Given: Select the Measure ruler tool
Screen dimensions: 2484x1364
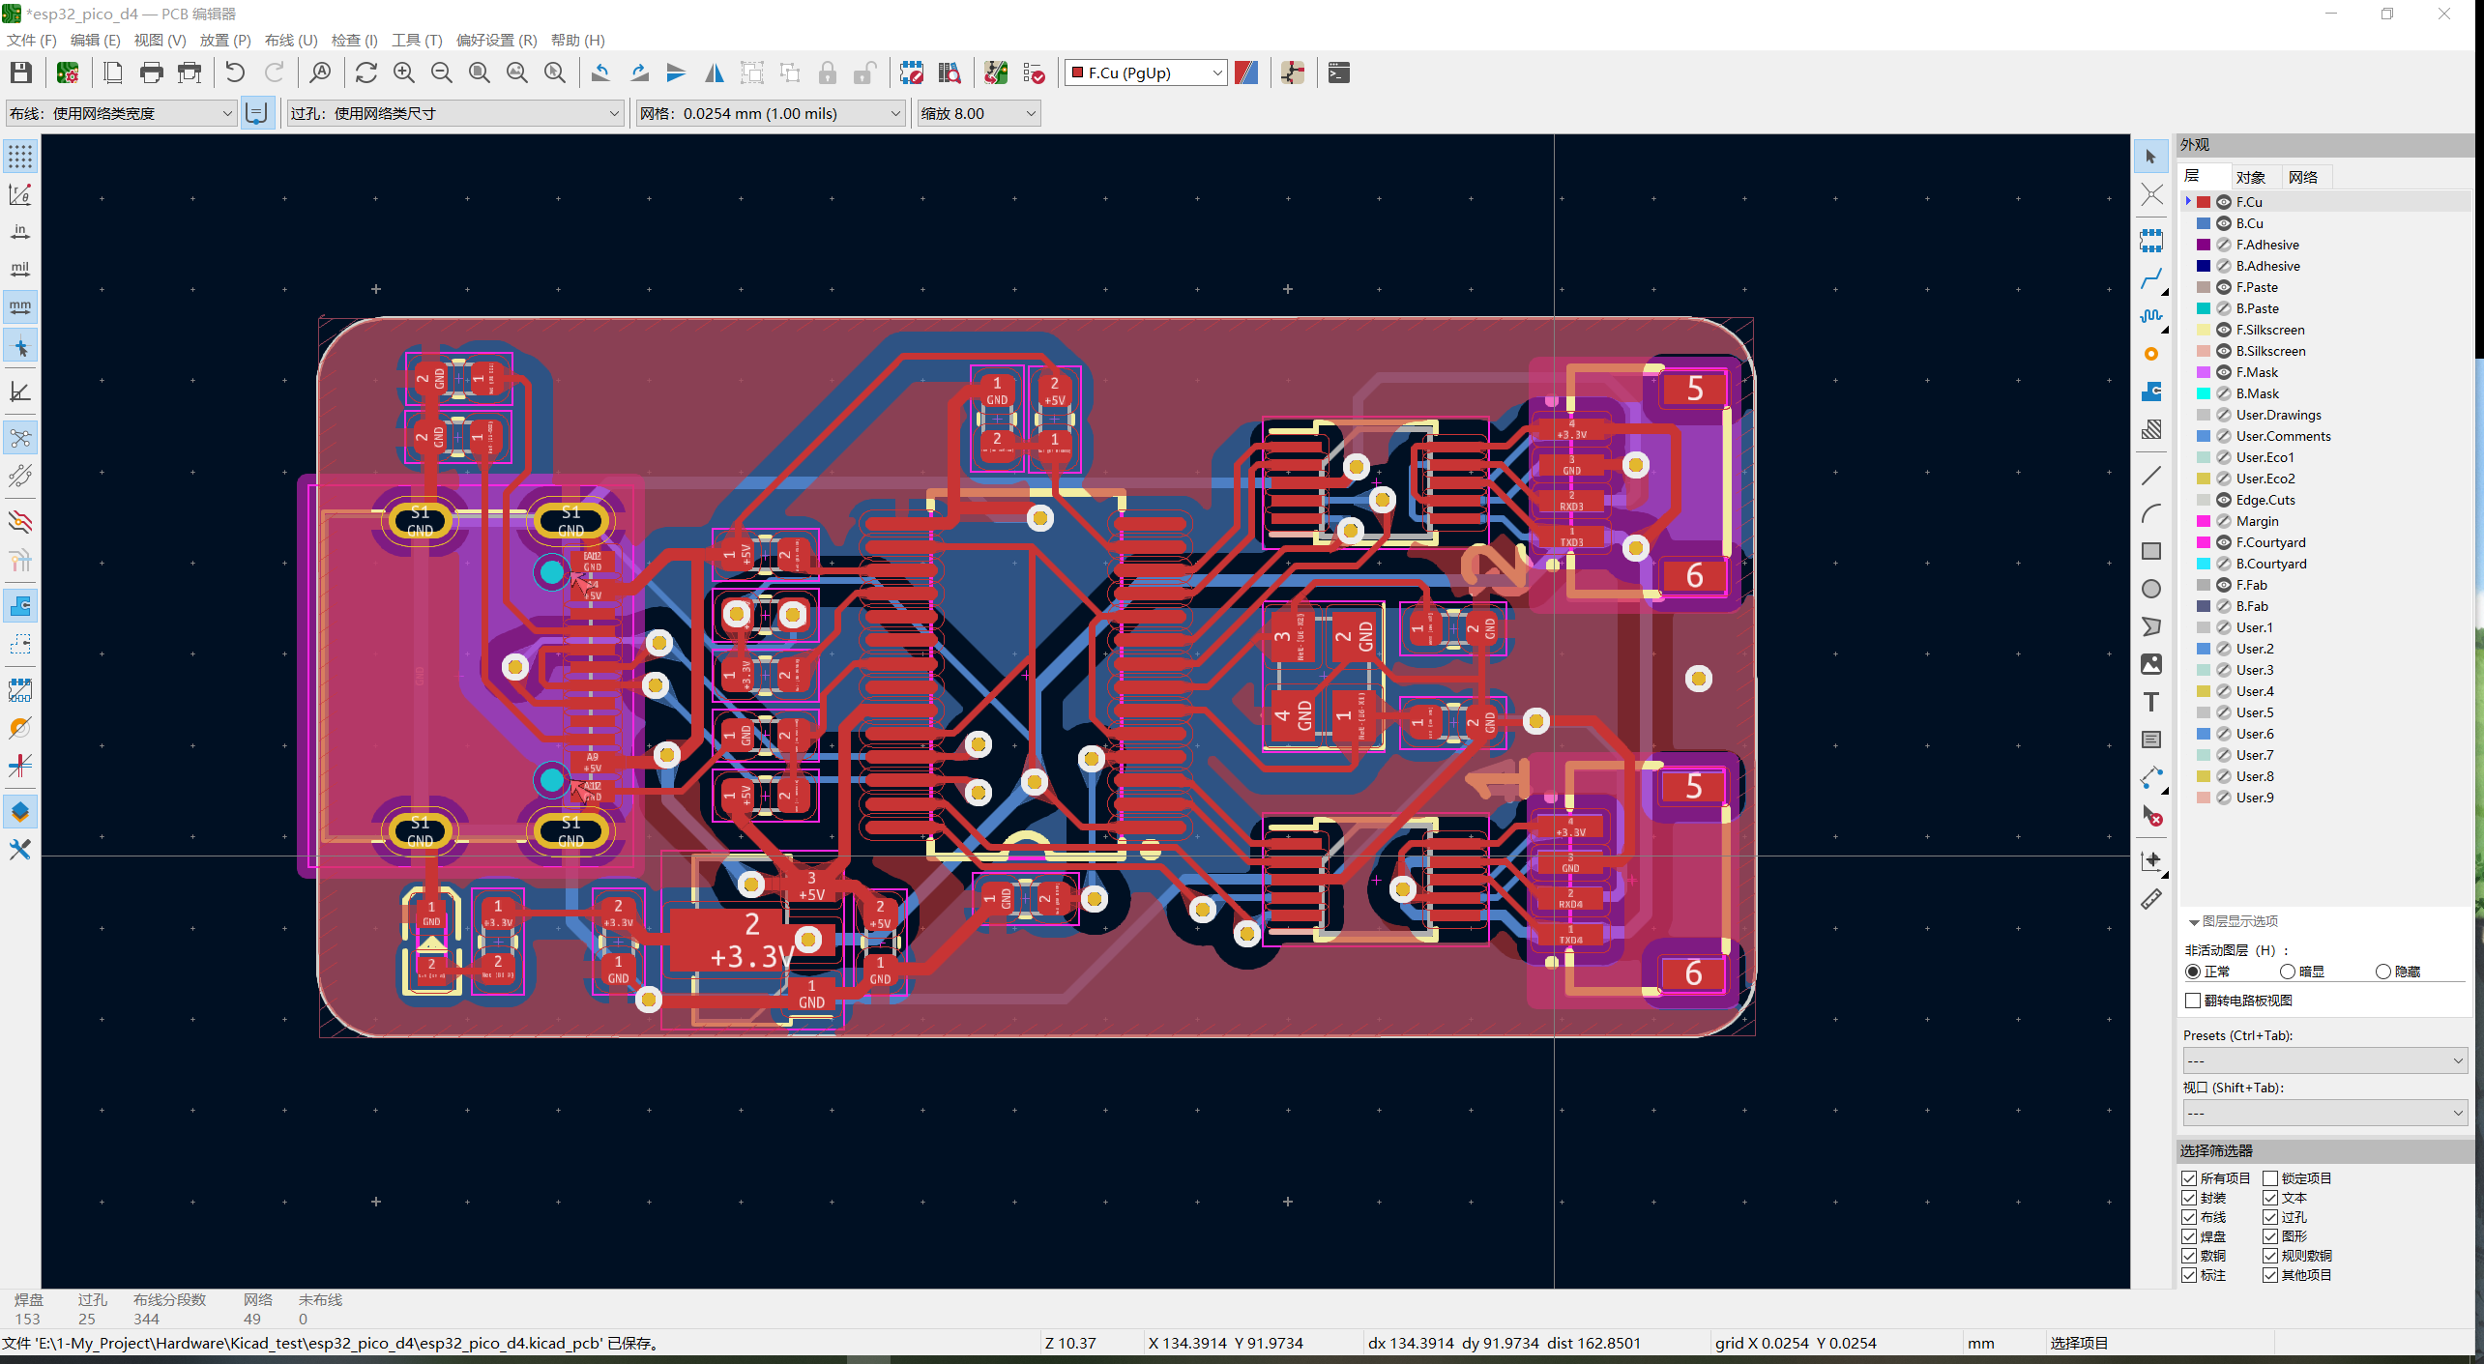Looking at the screenshot, I should click(2150, 900).
